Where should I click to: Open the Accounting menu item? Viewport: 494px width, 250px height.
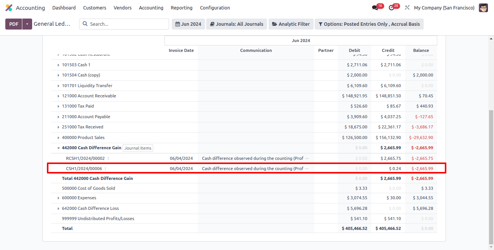(151, 8)
